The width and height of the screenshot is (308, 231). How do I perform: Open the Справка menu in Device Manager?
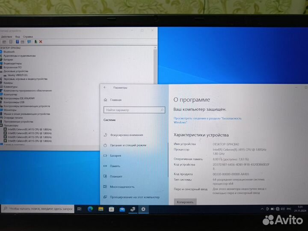point(28,37)
